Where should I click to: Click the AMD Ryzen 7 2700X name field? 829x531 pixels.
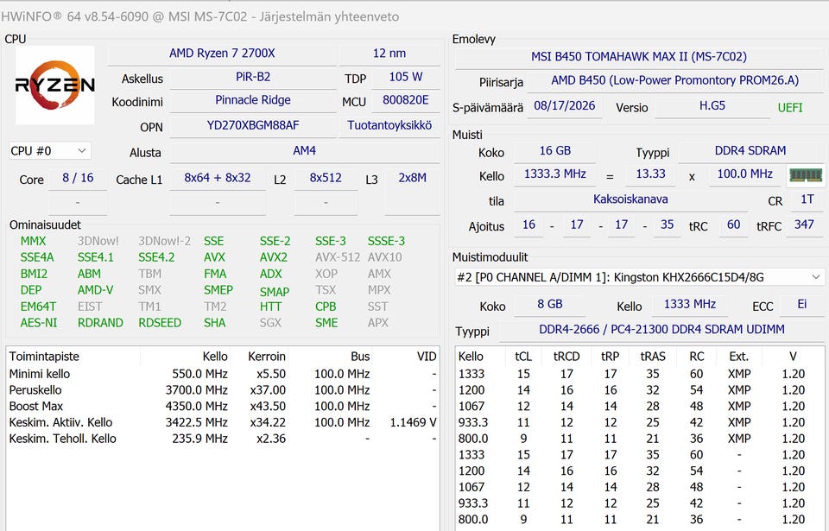pos(222,54)
